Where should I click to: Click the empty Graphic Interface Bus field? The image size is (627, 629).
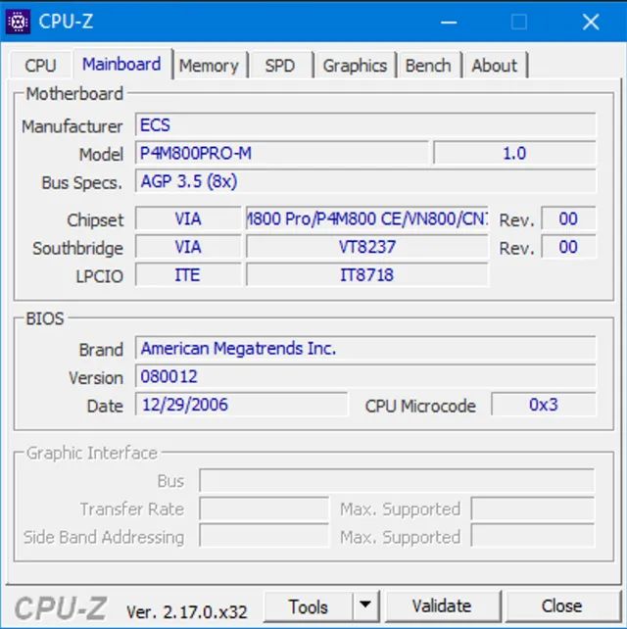[x=397, y=481]
